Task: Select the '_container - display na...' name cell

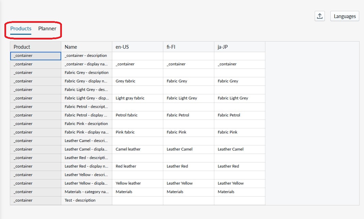Action: (x=87, y=64)
